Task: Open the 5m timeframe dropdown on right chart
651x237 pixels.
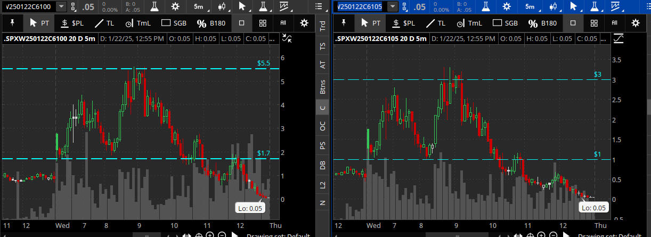Action: 530,6
